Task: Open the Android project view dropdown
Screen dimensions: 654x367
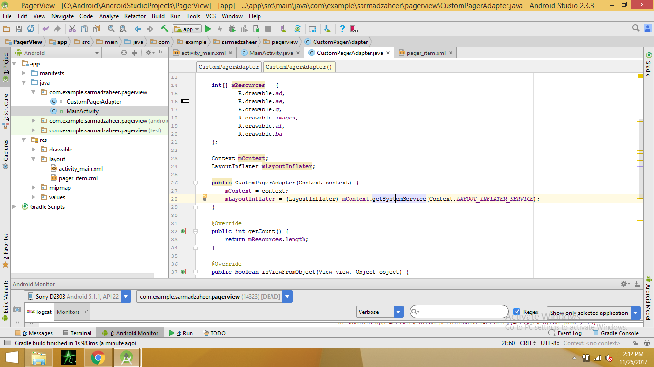Action: pyautogui.click(x=56, y=53)
